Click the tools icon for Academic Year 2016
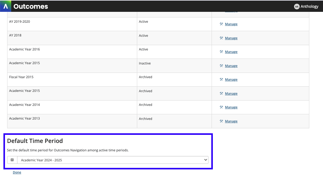 pos(221,52)
